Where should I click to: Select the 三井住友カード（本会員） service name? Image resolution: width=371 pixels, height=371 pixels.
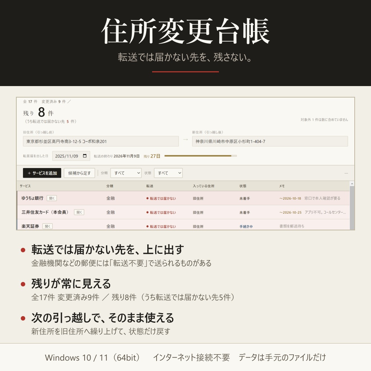45,212
